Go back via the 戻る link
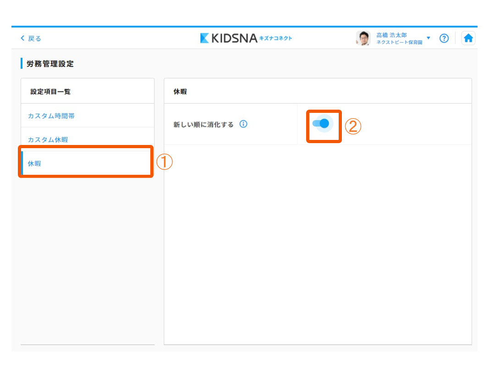 34,39
